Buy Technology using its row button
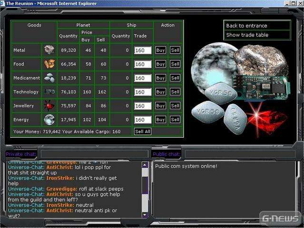The image size is (304, 228). click(x=160, y=92)
